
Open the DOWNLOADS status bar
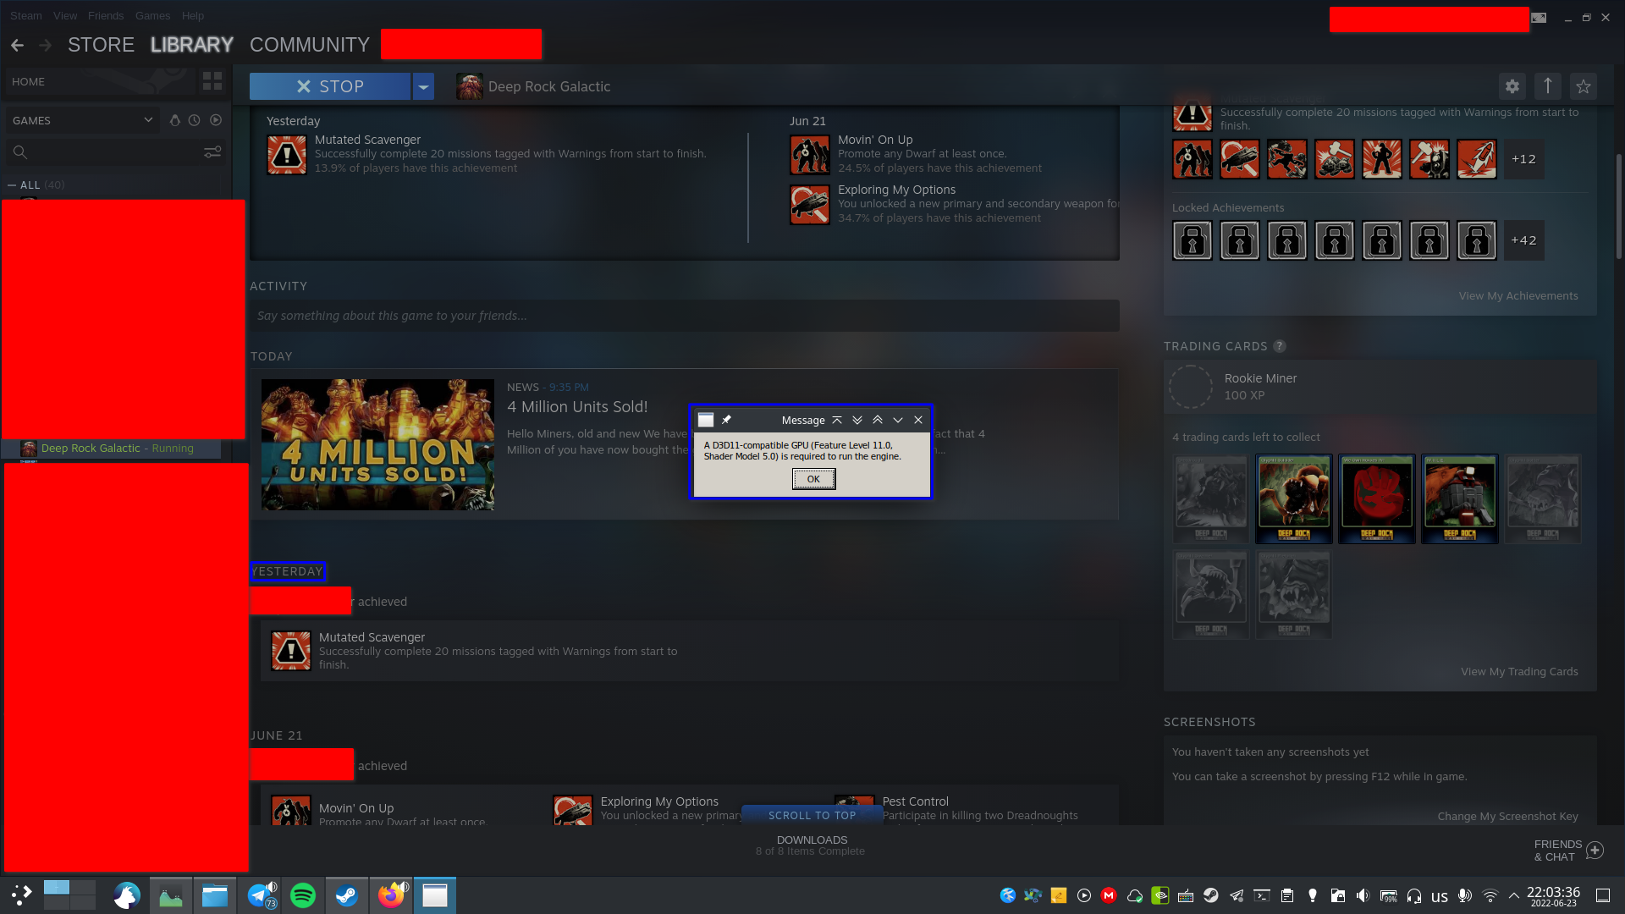(x=811, y=845)
